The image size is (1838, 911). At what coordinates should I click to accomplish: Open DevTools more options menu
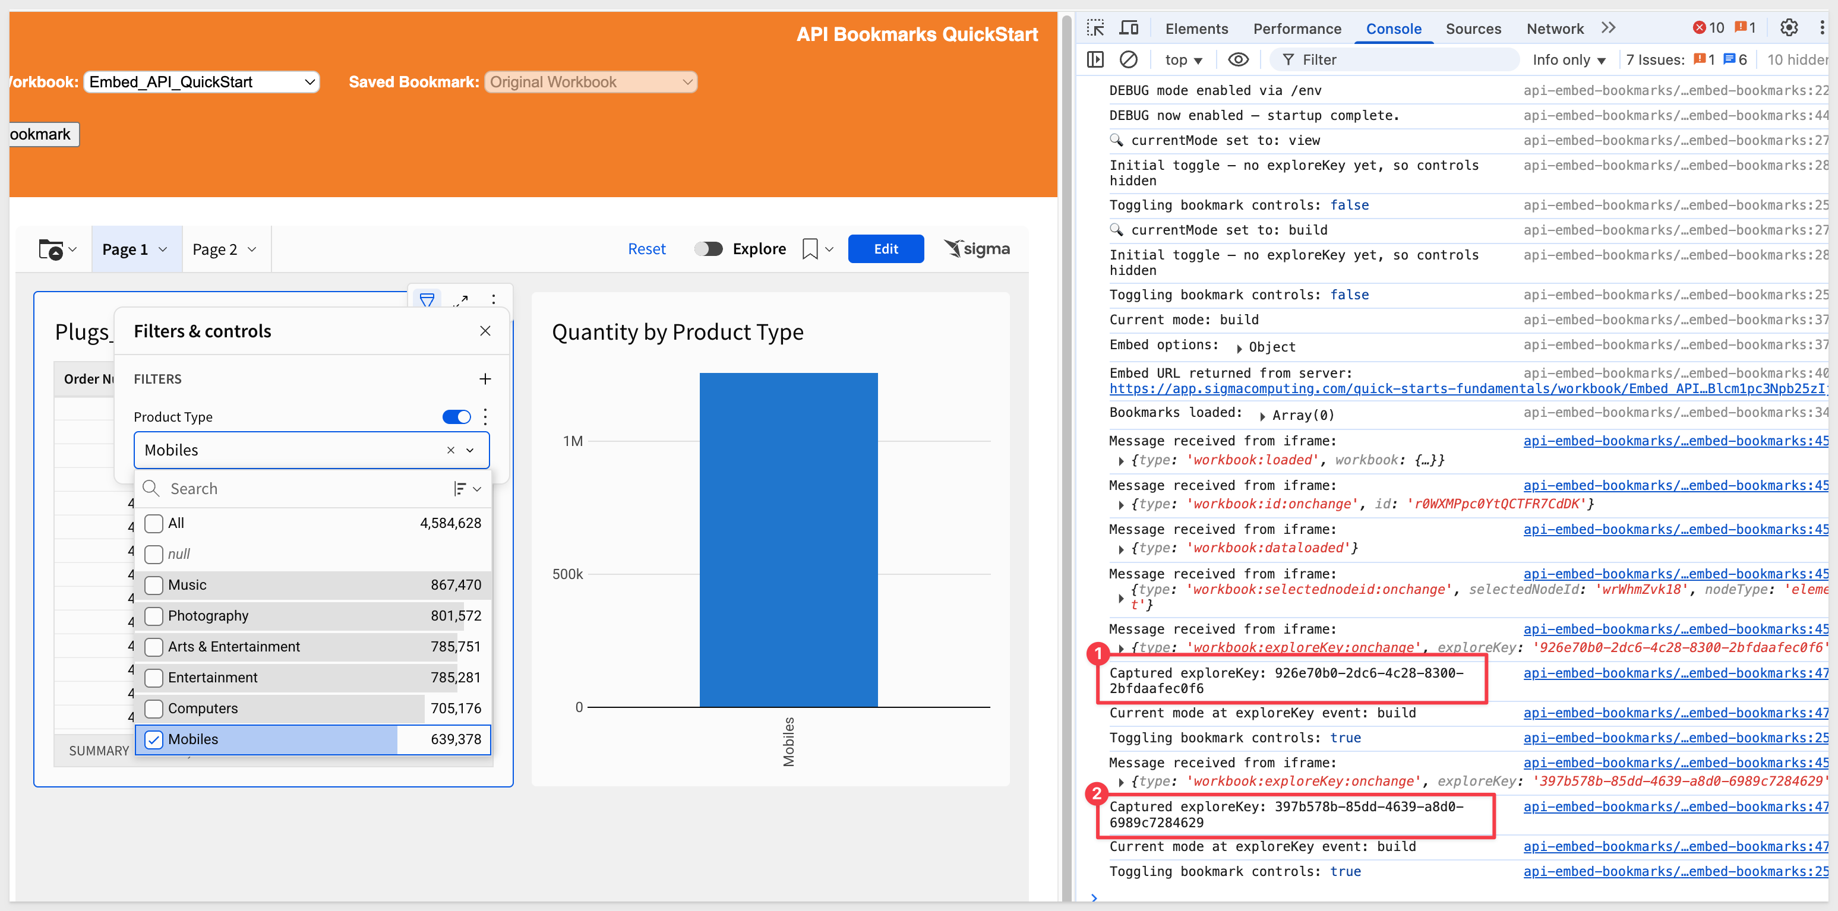click(x=1821, y=28)
